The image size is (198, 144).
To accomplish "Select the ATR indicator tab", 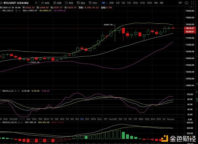I will [x=135, y=119].
